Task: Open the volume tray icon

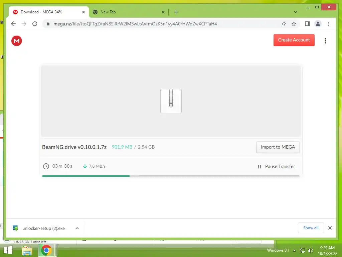Action: coord(310,250)
